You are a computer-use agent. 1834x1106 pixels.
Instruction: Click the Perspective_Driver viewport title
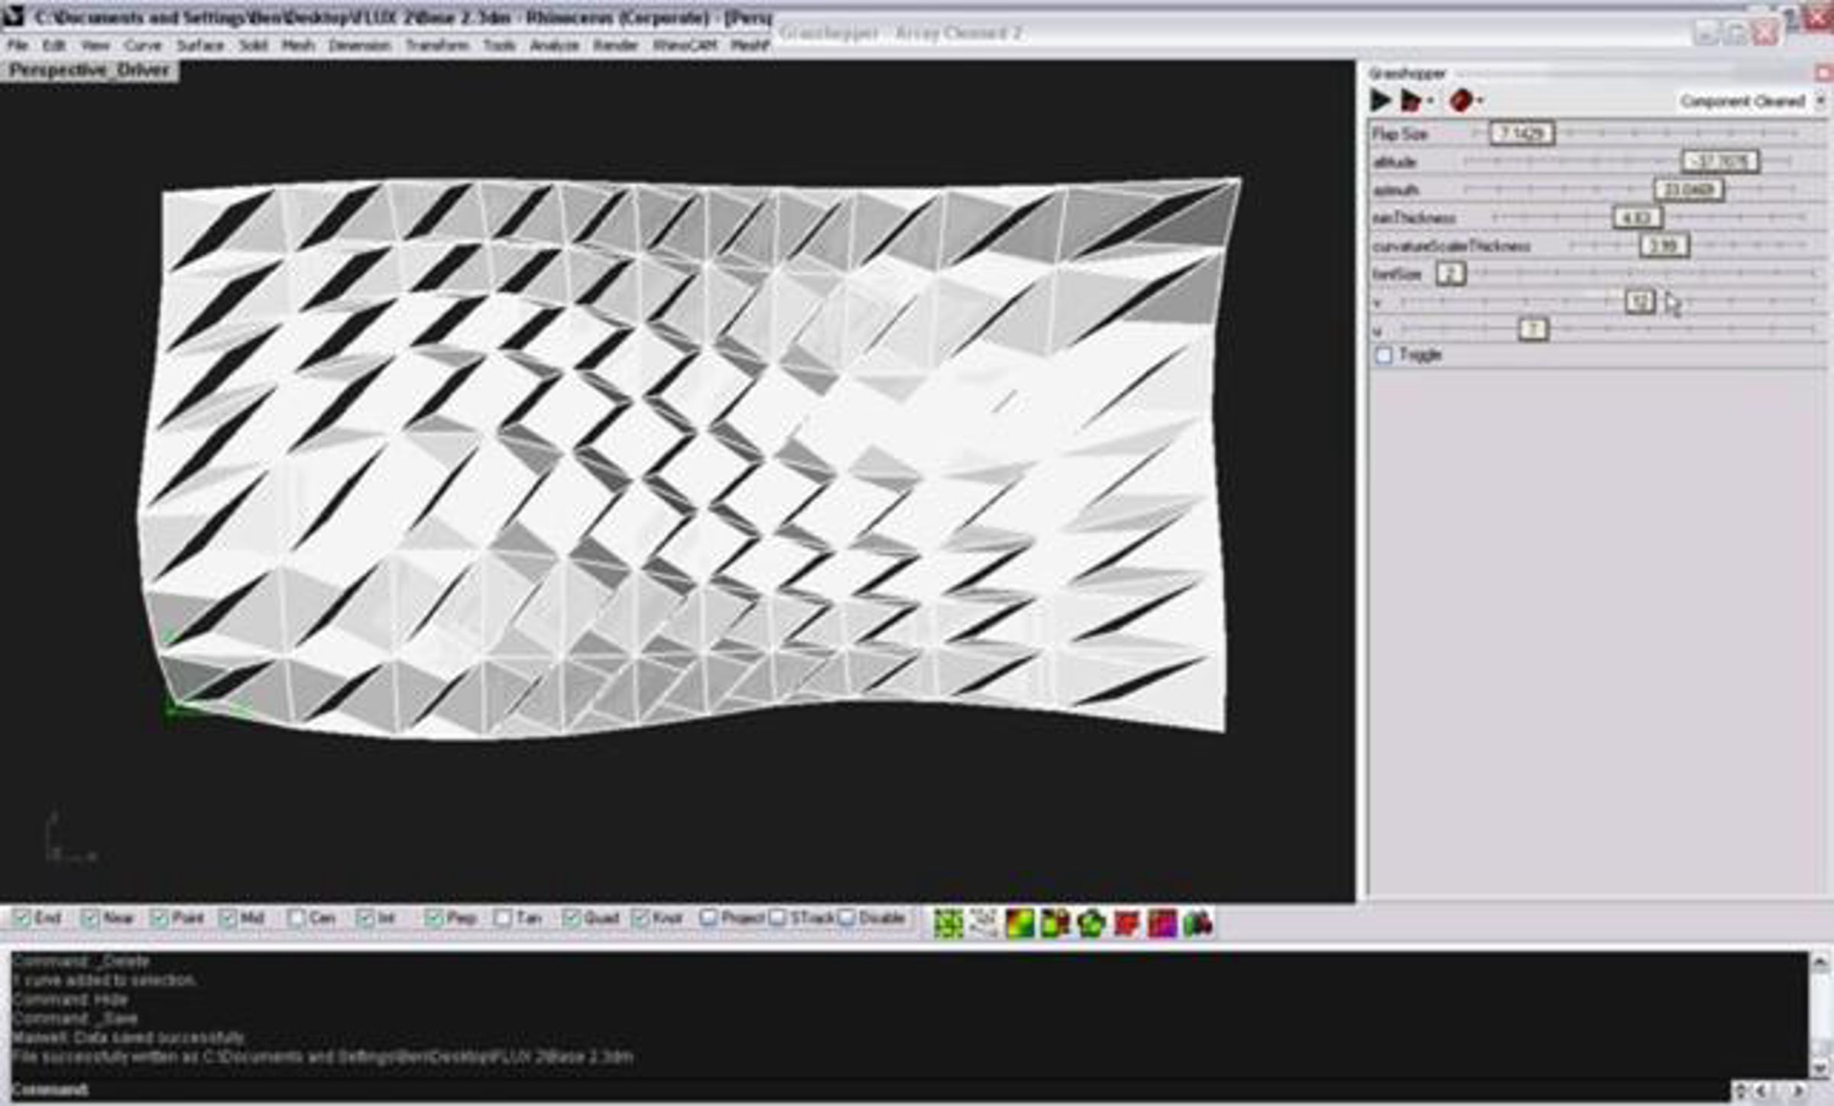tap(89, 70)
